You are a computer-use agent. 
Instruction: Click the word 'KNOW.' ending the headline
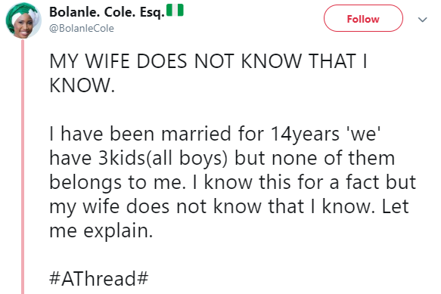[82, 85]
